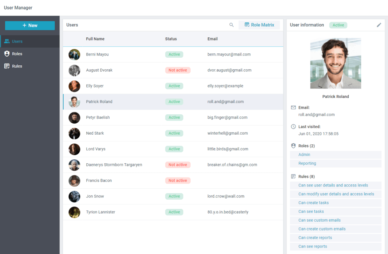Click the email big.finger@gmail.com
Viewport: 388px width, 254px height.
(227, 118)
